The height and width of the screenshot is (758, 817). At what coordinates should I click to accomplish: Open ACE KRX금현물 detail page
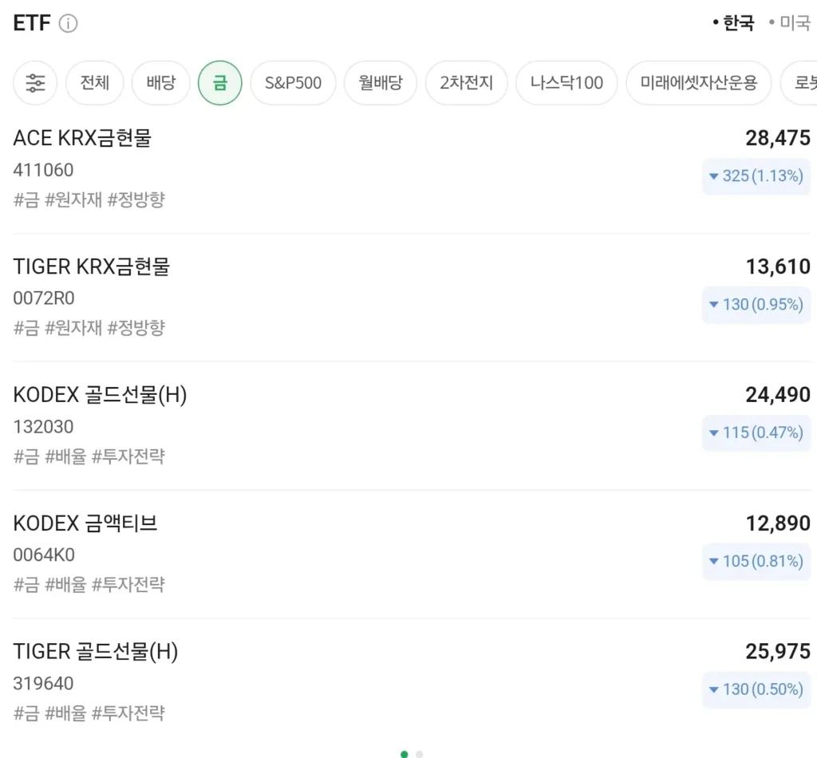coord(84,137)
